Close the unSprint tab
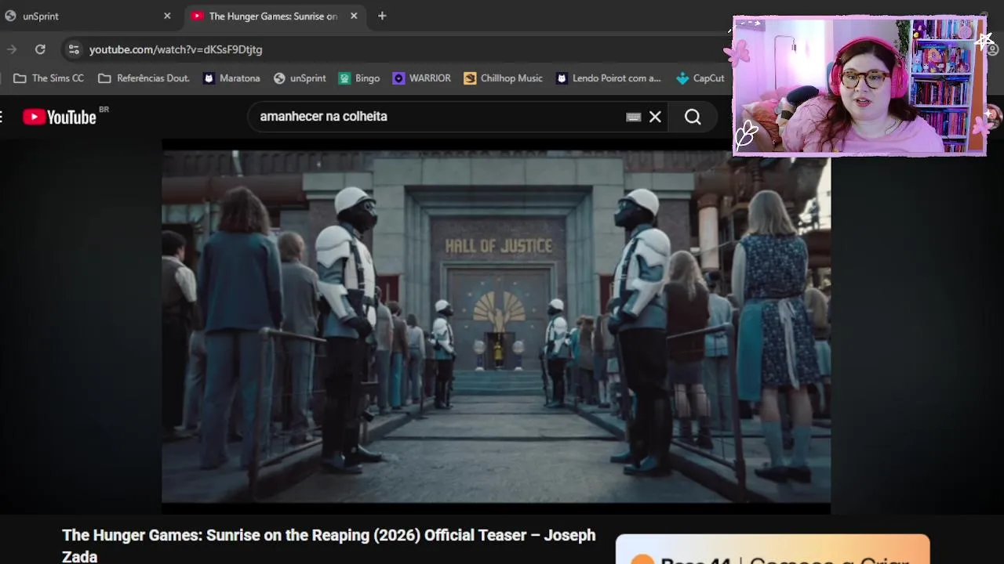Screen dimensions: 1004x564 pyautogui.click(x=167, y=16)
